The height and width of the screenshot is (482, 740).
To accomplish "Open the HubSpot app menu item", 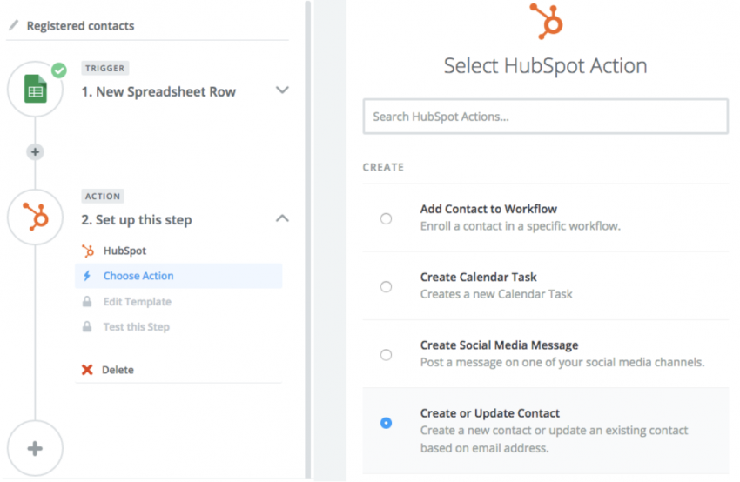I will coord(124,251).
